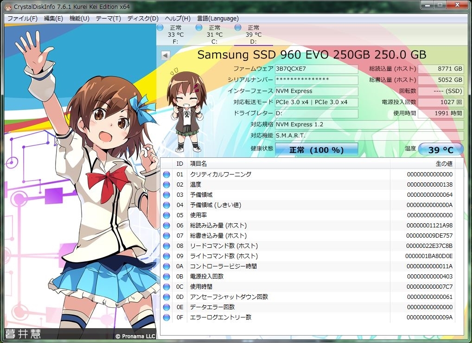Screen dimensions: 472x343
Task: Click the total host reads value 8771 GB
Action: pos(440,69)
